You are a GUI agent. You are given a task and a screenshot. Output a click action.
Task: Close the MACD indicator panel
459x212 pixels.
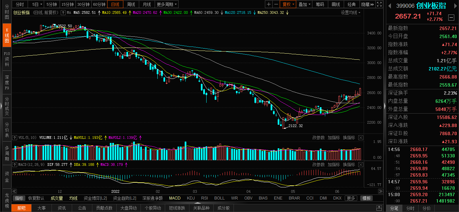pyautogui.click(x=361, y=164)
